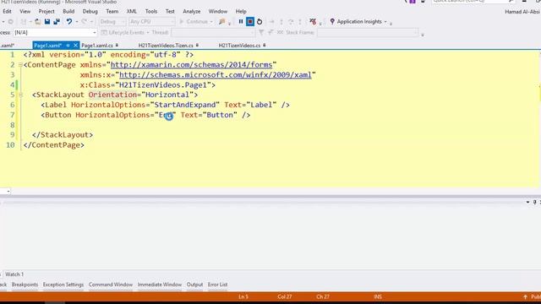
Task: Open the Edit menu
Action: point(7,11)
